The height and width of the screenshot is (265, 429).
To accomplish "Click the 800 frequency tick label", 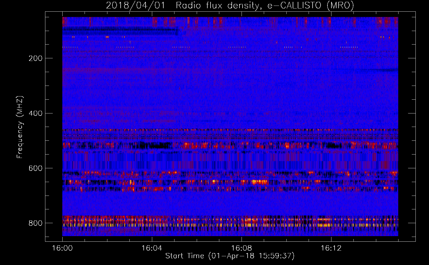I will (x=36, y=223).
